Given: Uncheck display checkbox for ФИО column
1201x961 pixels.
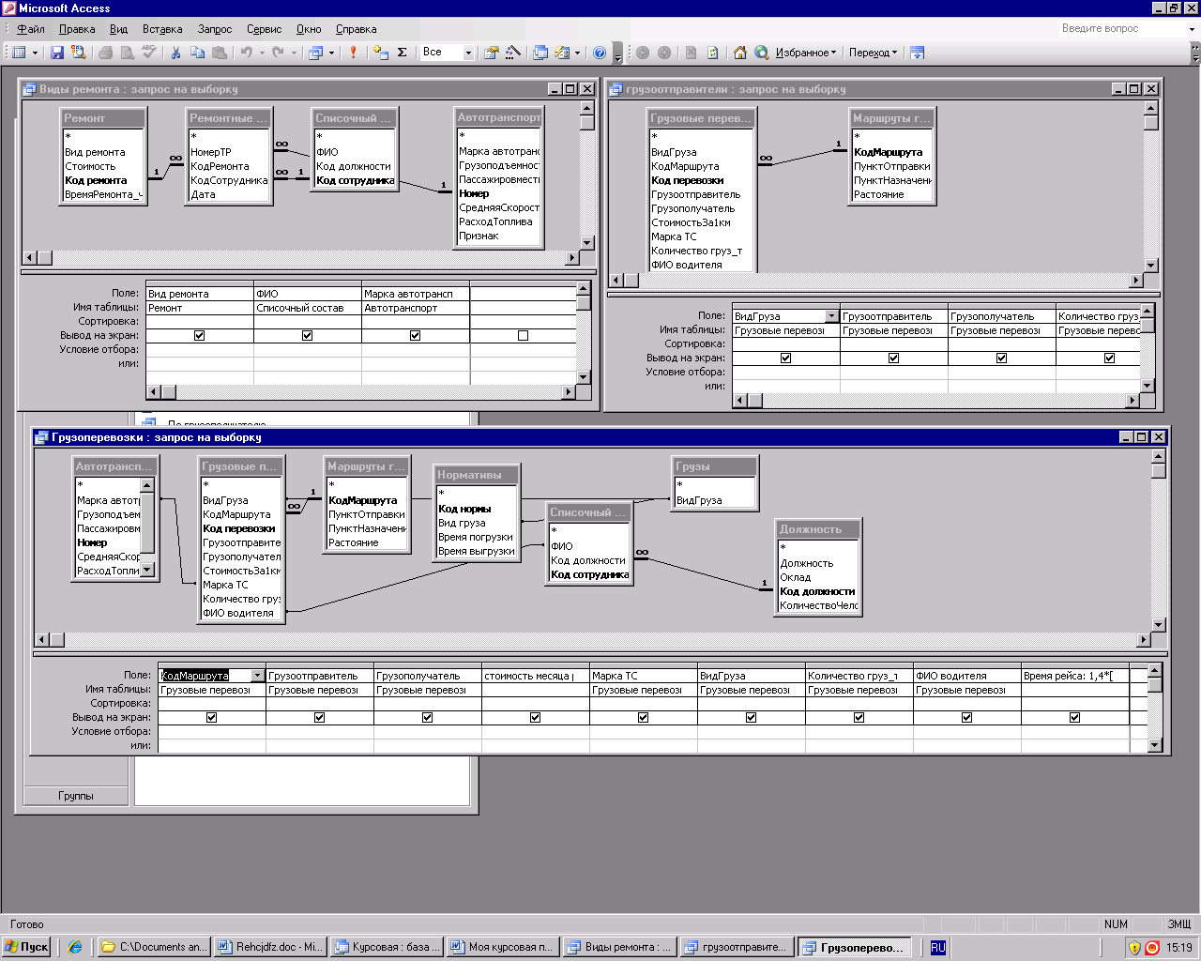Looking at the screenshot, I should (x=307, y=335).
